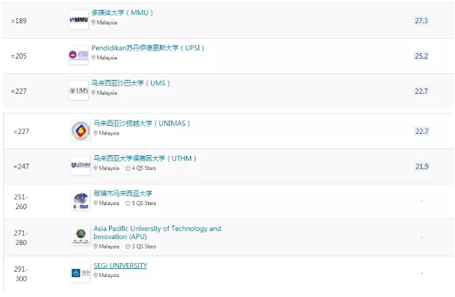This screenshot has width=455, height=297.
Task: Open 马来西亚沙捞越大学 (UNIMAS) link
Action: coord(142,124)
